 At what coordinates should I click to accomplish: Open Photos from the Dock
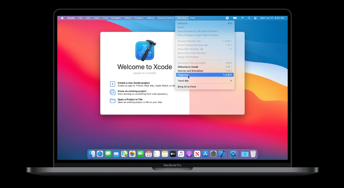coord(132,154)
